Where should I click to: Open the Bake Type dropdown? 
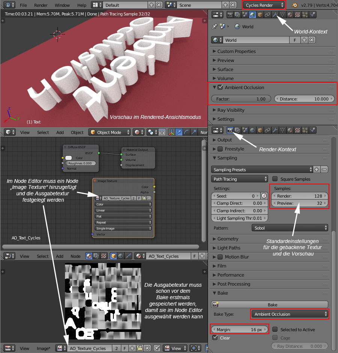pyautogui.click(x=290, y=314)
